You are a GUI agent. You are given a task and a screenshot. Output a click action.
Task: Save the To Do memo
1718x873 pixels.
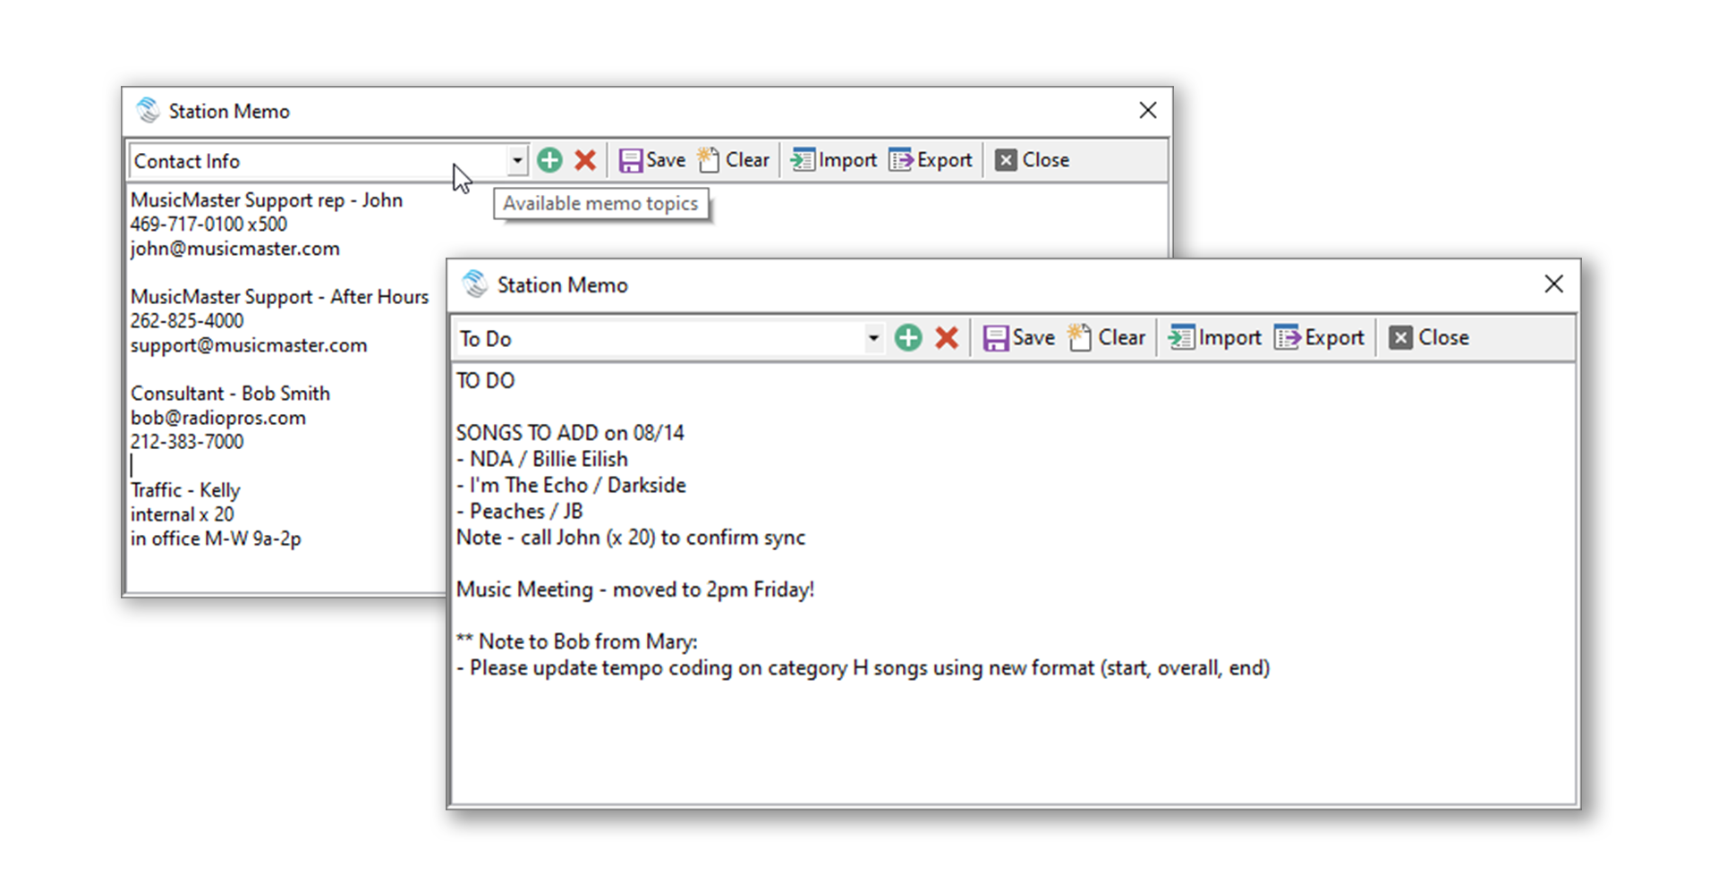click(1019, 338)
